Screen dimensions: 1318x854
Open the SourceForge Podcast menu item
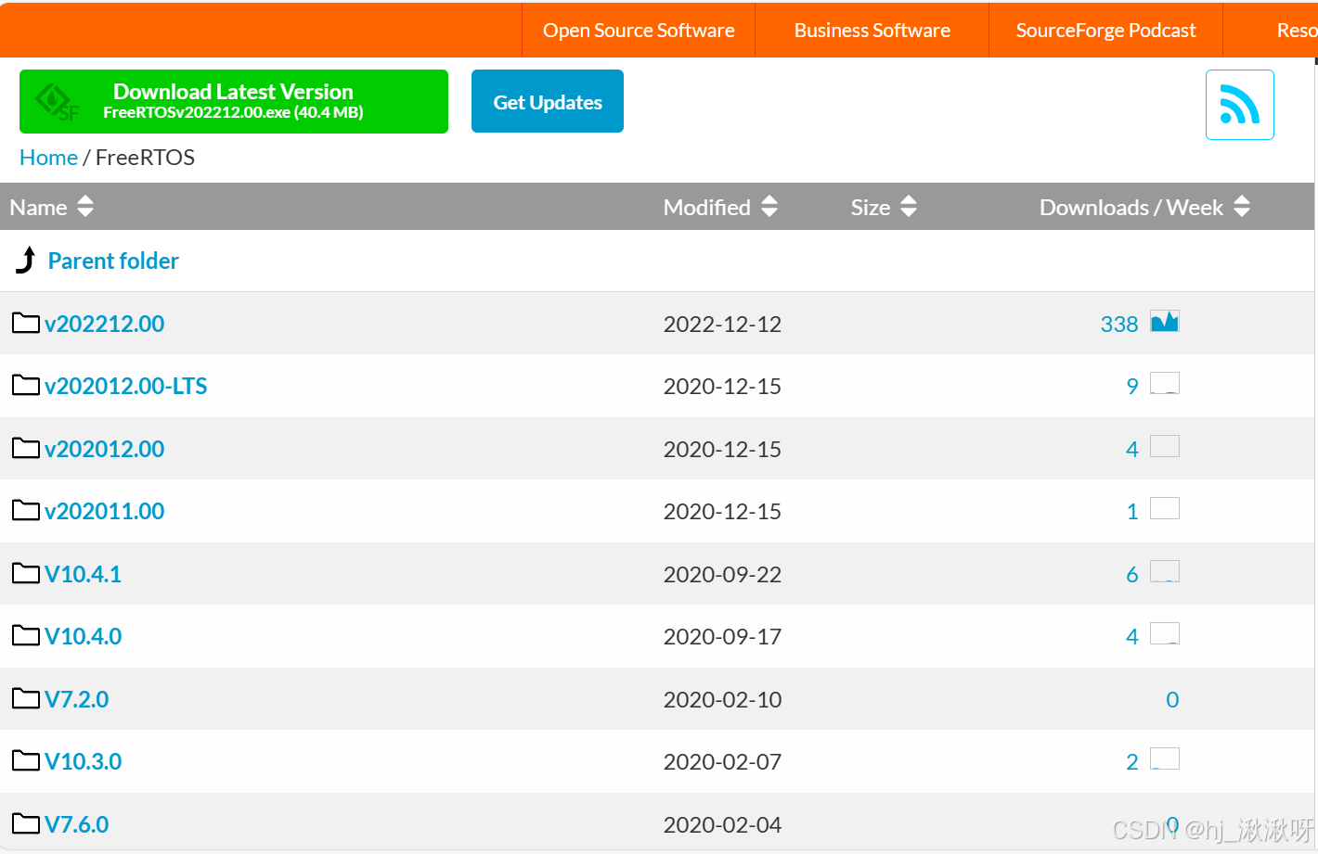[x=1106, y=30]
